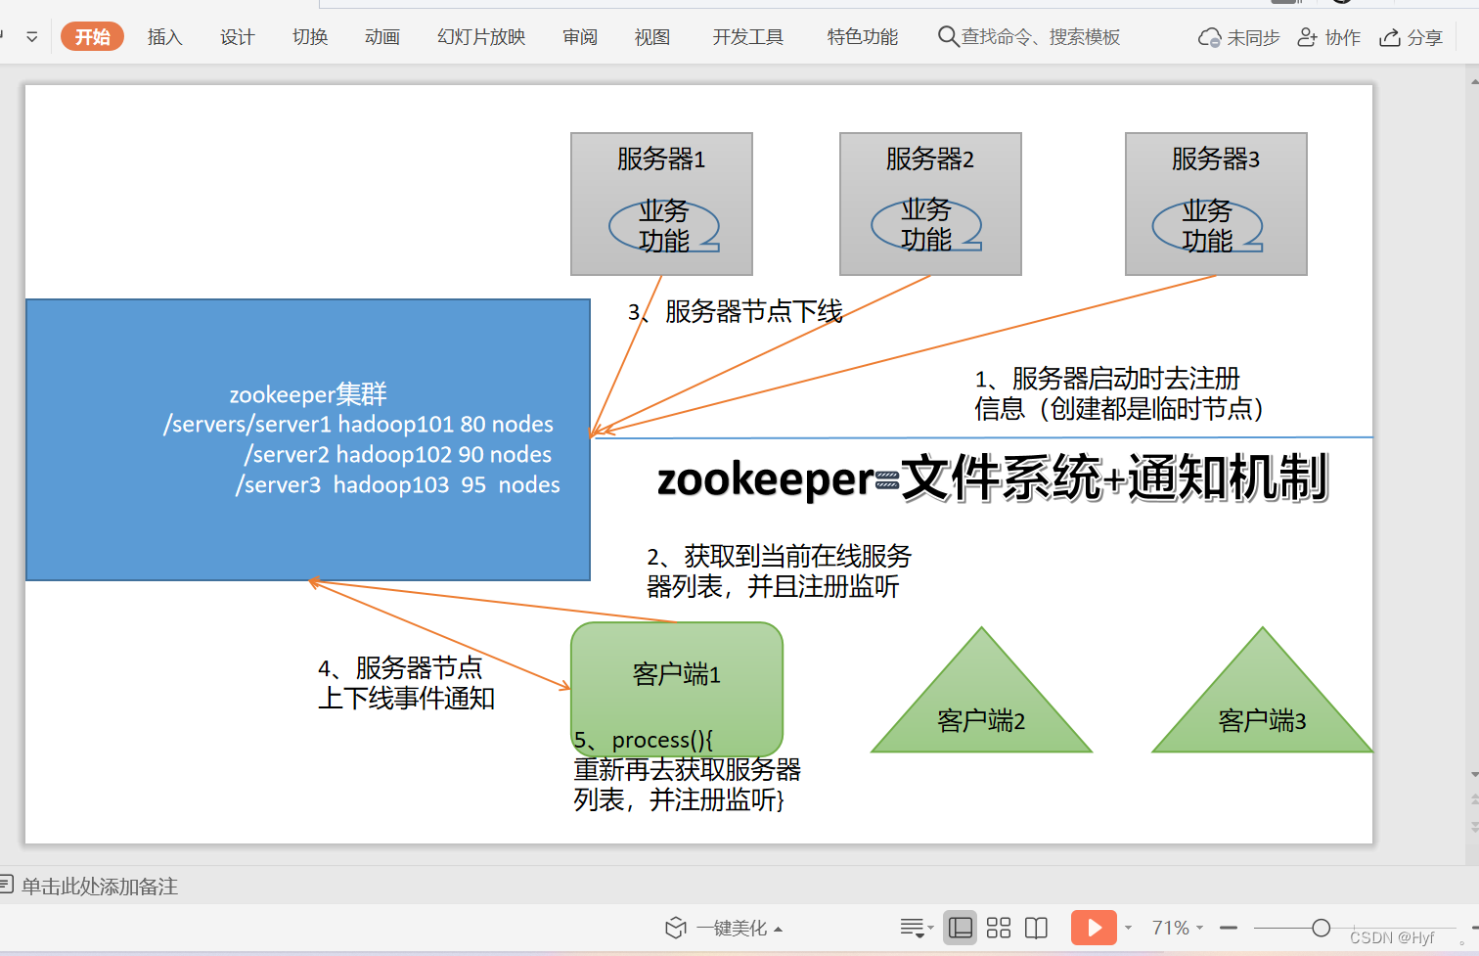Start slideshow with the play button

click(x=1093, y=927)
